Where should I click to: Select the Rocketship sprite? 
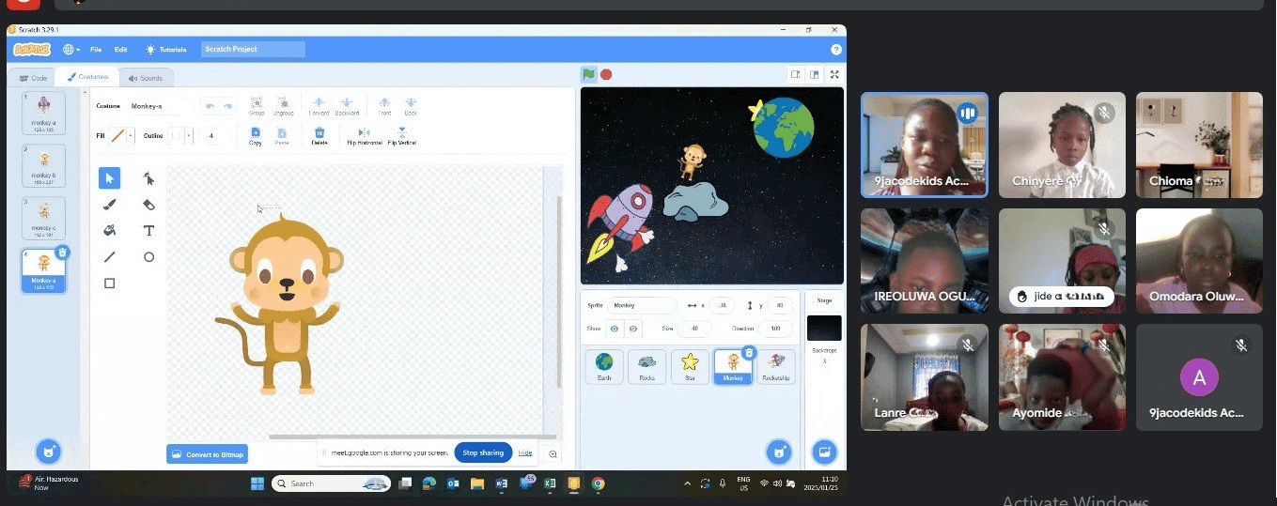pos(776,367)
